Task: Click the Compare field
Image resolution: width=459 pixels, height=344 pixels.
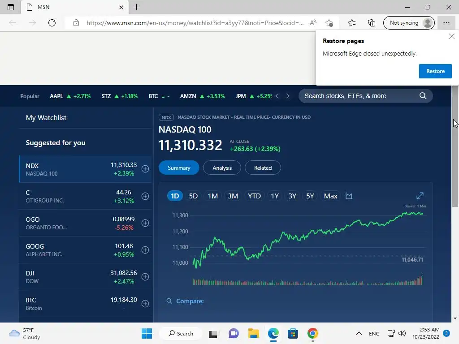Action: pyautogui.click(x=190, y=301)
